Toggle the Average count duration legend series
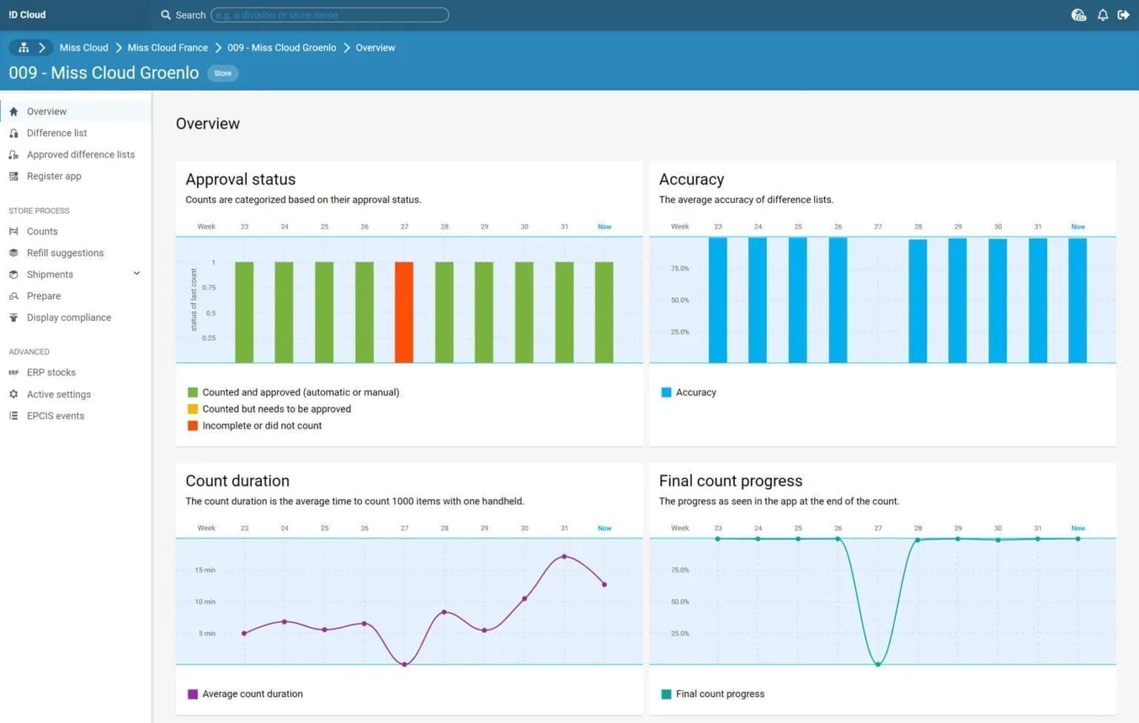The image size is (1139, 723). coord(245,694)
